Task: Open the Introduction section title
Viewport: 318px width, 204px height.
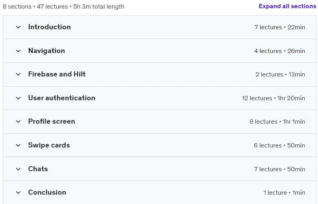Action: (49, 27)
